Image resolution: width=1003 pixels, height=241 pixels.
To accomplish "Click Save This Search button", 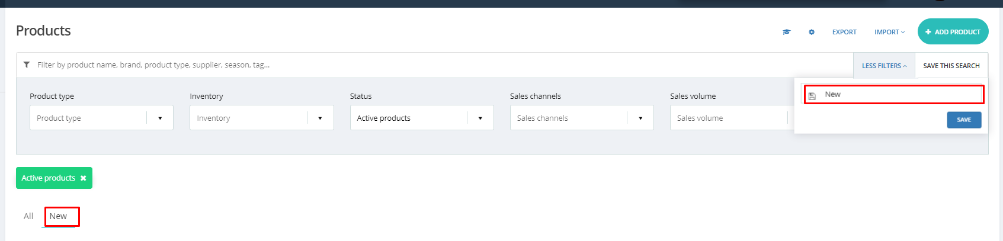I will click(951, 66).
